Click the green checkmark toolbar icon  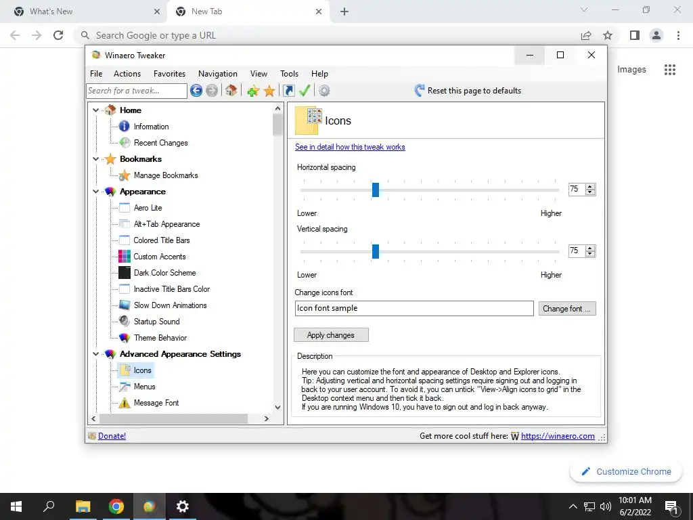(305, 91)
